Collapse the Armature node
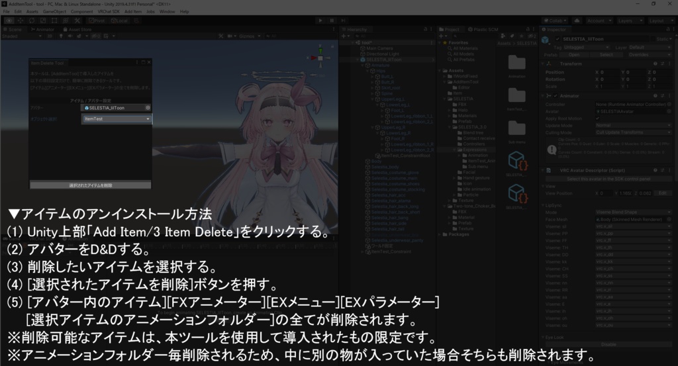Screen dimensions: 678x366 363,66
